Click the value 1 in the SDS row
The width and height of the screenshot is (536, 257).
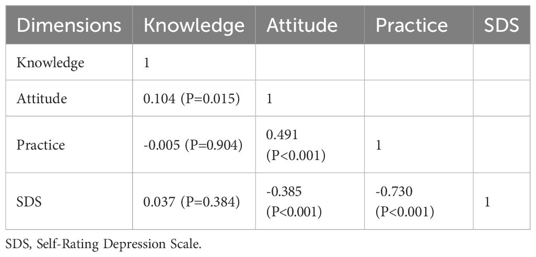[x=487, y=202]
